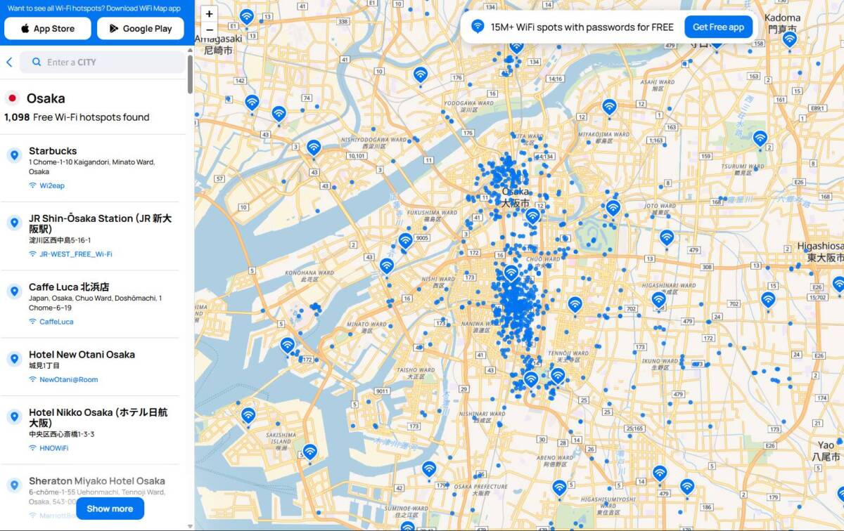Click WiFi marker near Higashinari Ward label
This screenshot has width=844, height=531.
(x=658, y=300)
